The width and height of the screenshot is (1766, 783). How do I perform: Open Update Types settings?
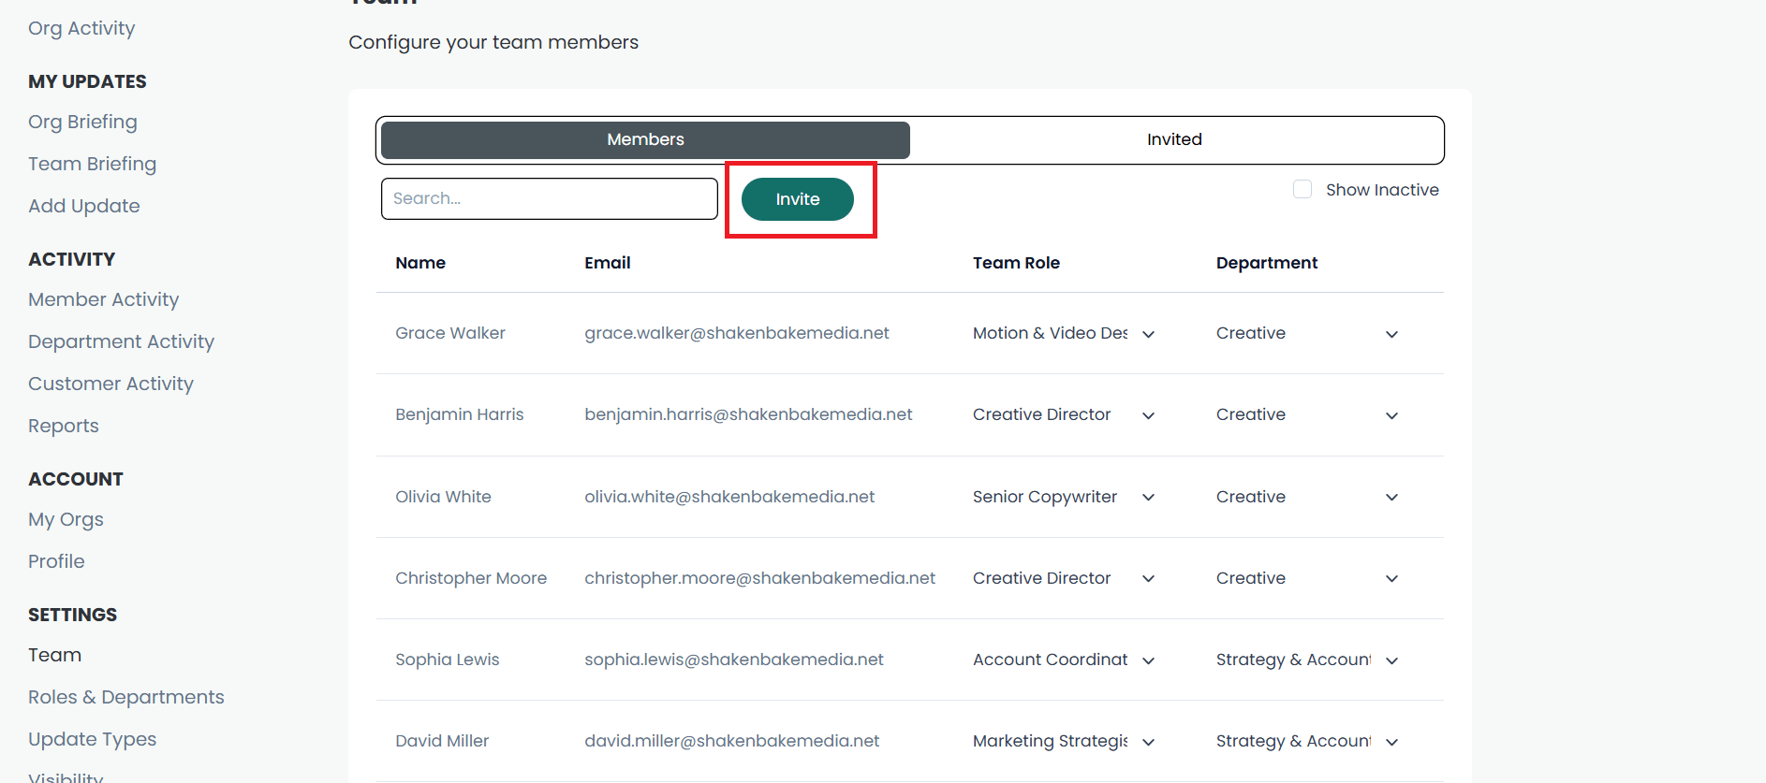pyautogui.click(x=92, y=739)
